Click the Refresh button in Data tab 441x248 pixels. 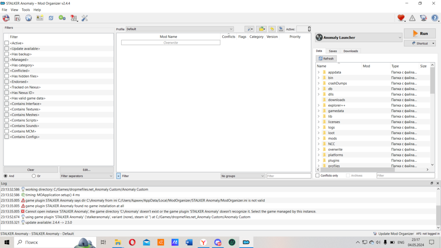click(x=326, y=59)
